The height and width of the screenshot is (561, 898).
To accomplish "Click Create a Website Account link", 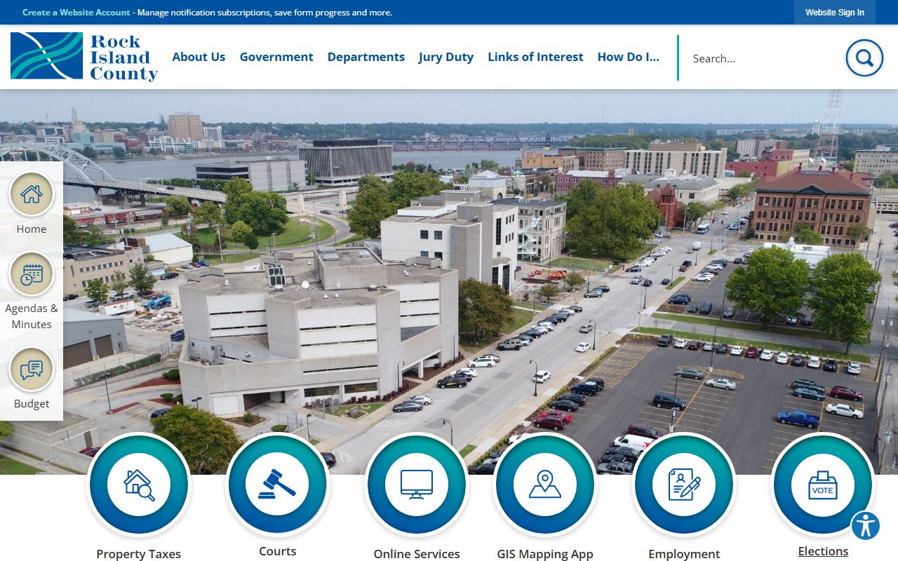I will 76,13.
